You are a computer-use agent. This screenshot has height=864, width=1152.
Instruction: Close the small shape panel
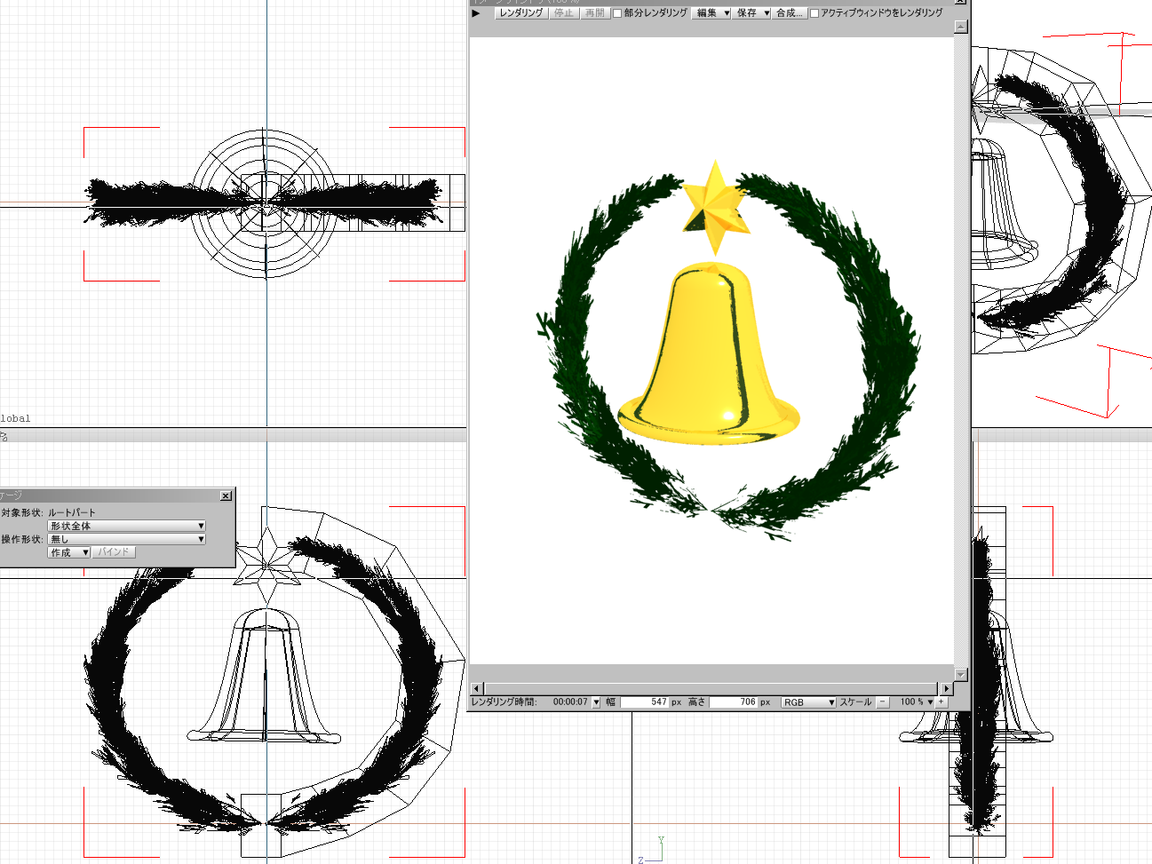(226, 495)
